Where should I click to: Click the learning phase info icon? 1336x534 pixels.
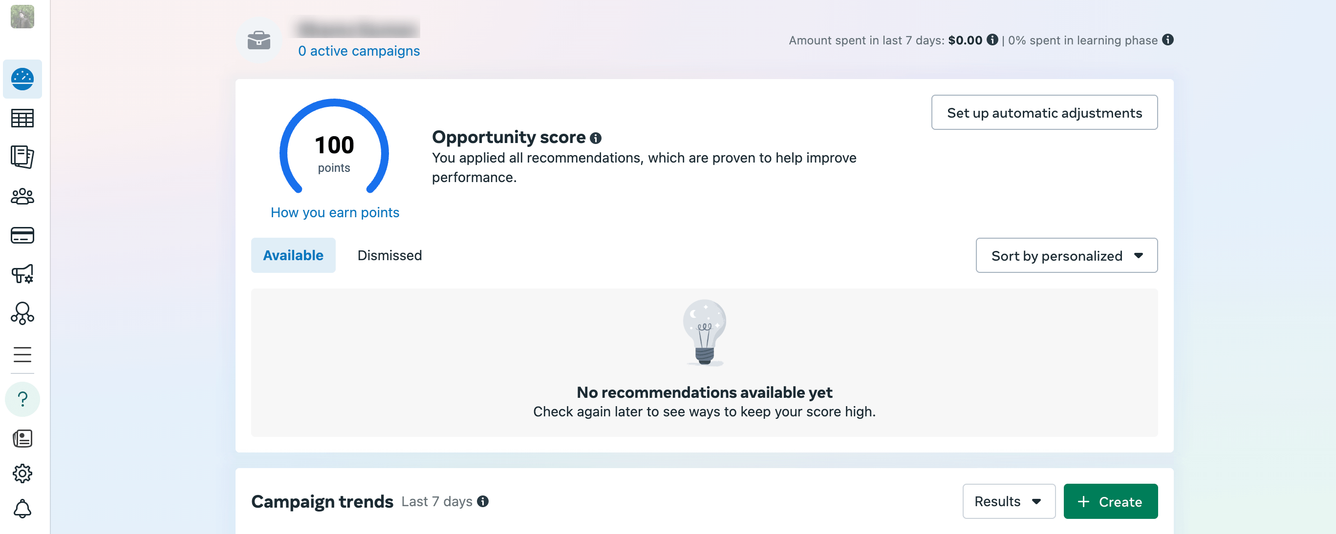[x=1167, y=40]
